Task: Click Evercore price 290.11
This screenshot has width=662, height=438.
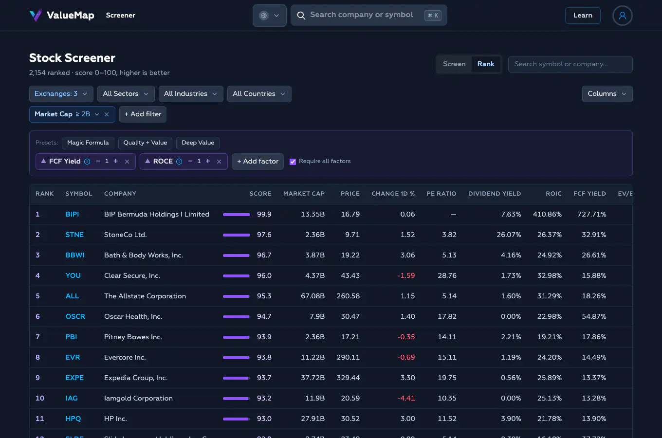Action: click(348, 358)
